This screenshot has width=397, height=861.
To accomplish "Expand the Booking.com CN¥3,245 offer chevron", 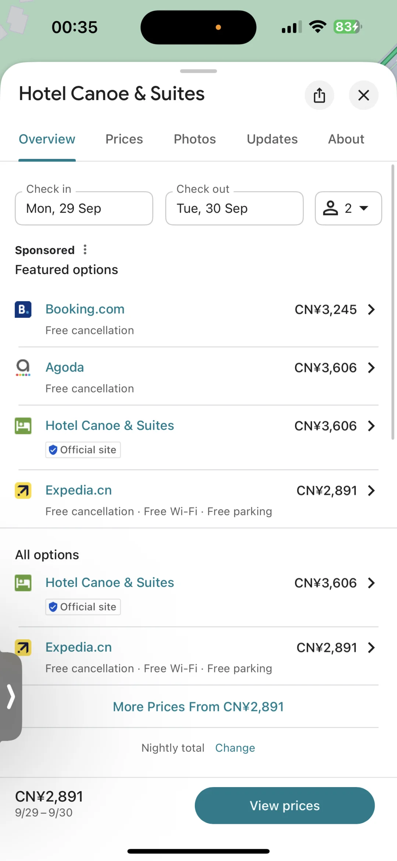I will [x=371, y=310].
